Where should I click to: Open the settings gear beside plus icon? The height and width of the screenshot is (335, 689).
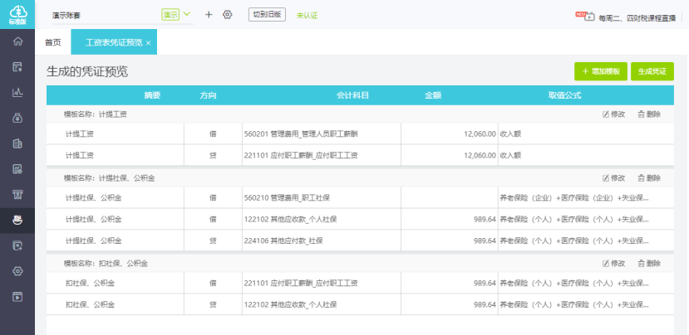pos(227,15)
